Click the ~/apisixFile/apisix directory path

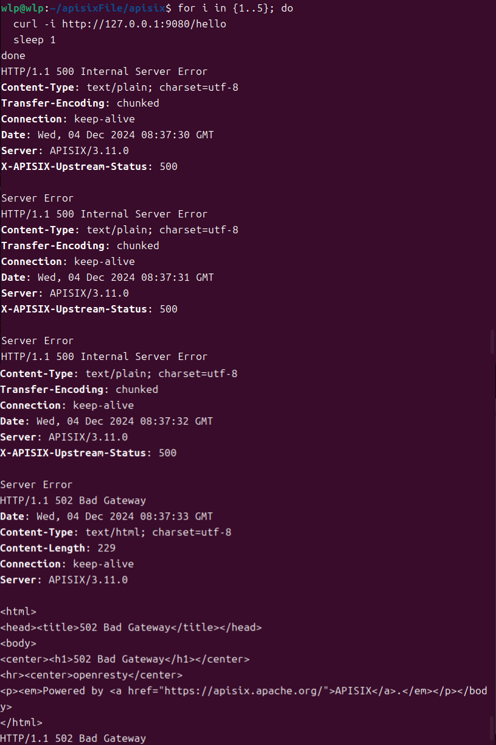[113, 8]
